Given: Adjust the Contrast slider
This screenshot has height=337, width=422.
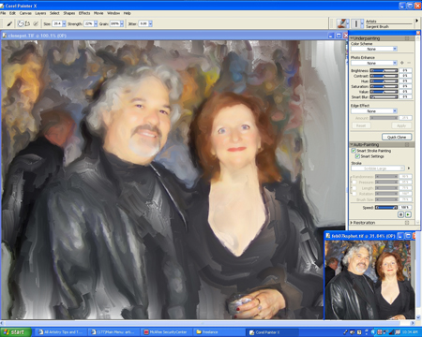Looking at the screenshot, I should click(x=384, y=76).
